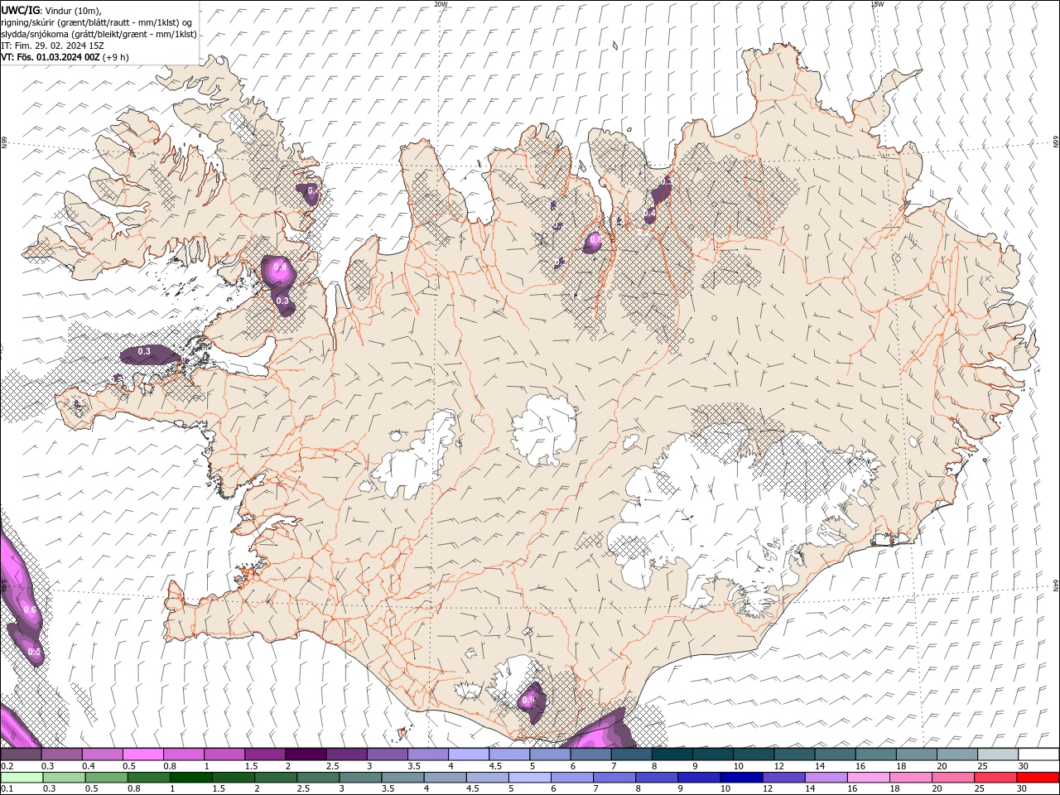The height and width of the screenshot is (795, 1060).
Task: Click the "15W" longitude label
Action: 876,3
